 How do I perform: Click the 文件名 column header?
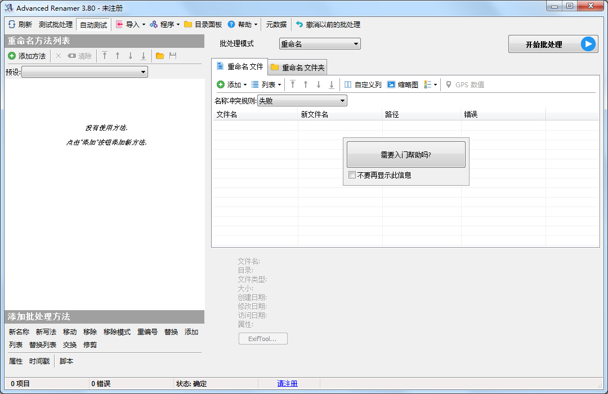[x=254, y=114]
